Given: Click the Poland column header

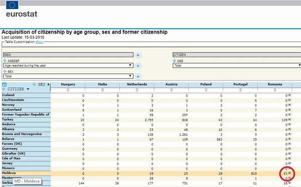Looking at the screenshot, I should [x=206, y=84].
